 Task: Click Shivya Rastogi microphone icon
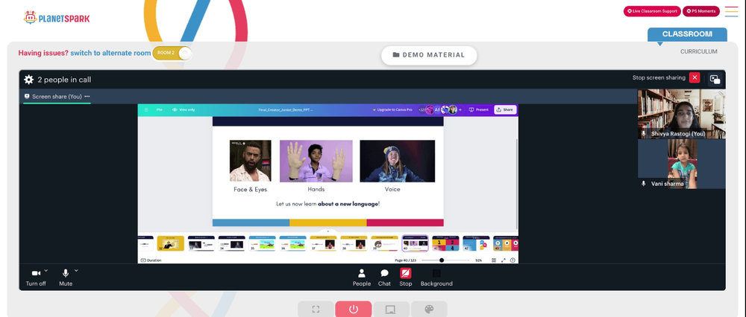644,134
